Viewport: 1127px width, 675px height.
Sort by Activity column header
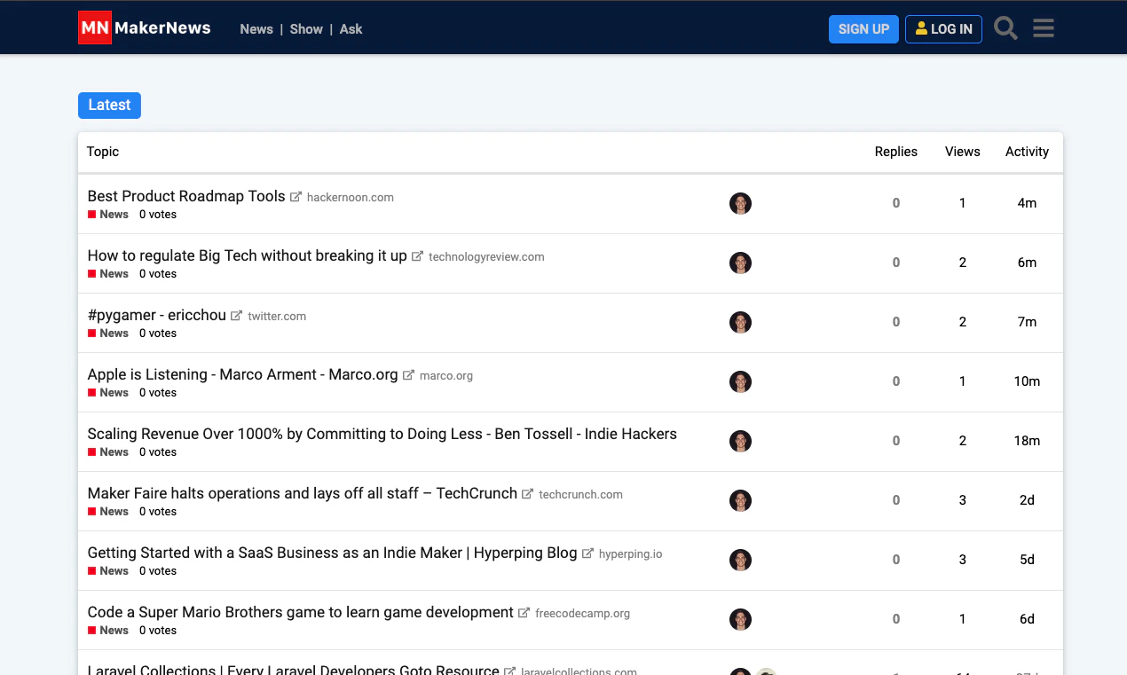(1027, 152)
